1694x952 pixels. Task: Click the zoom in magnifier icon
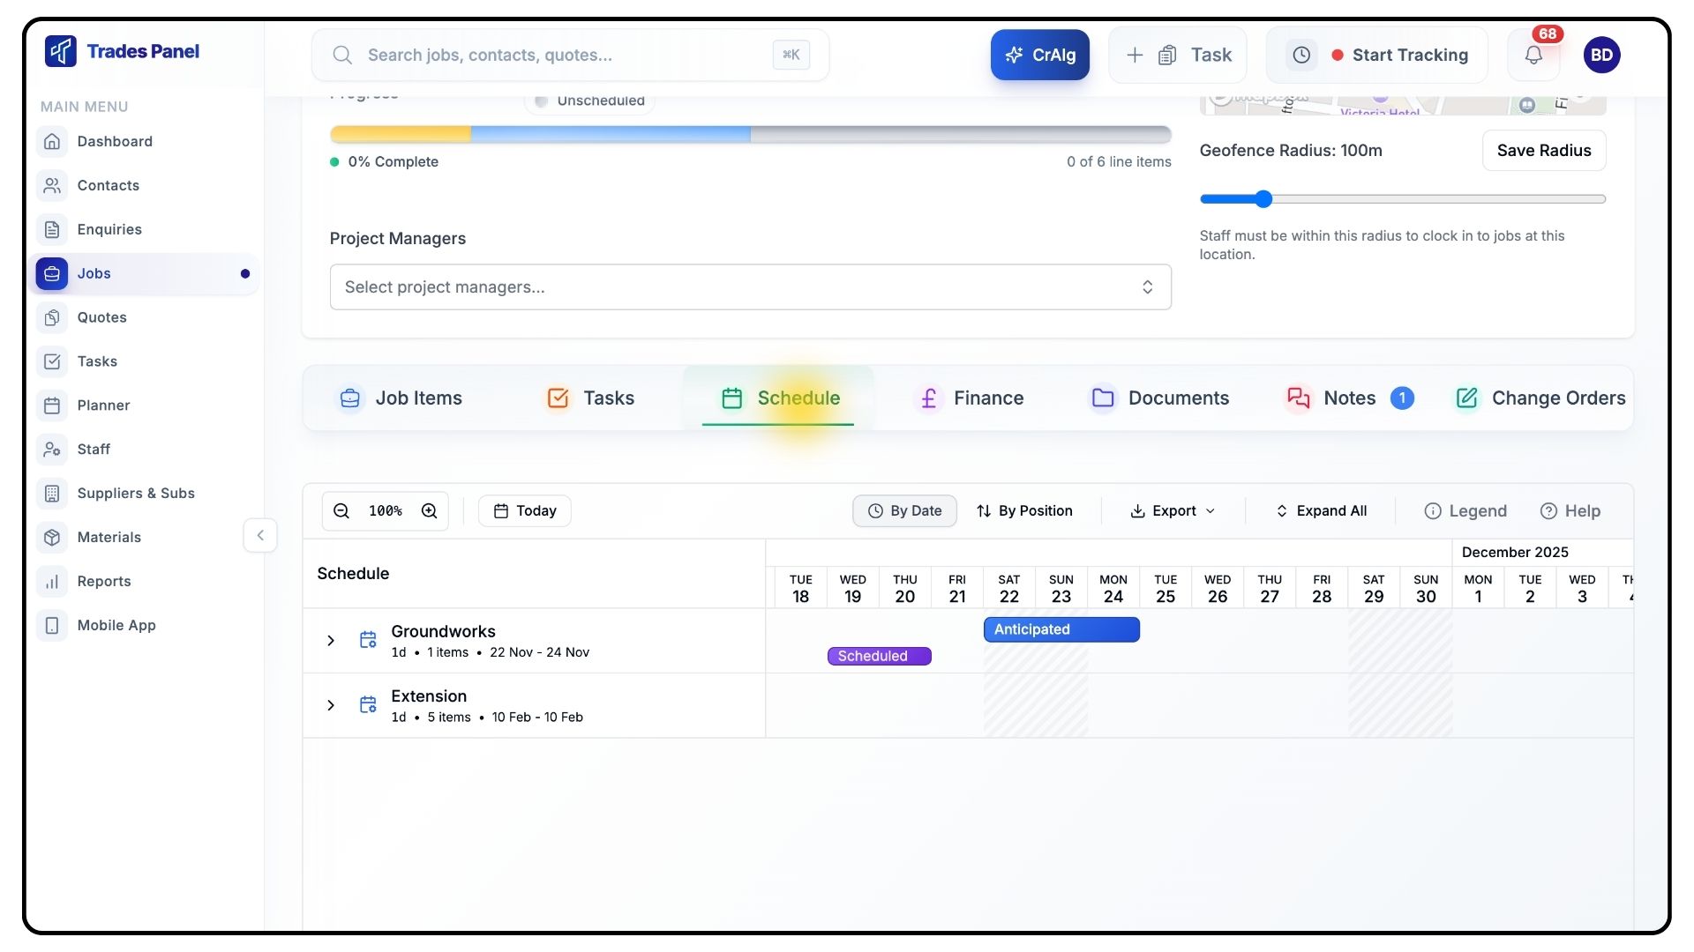[430, 511]
